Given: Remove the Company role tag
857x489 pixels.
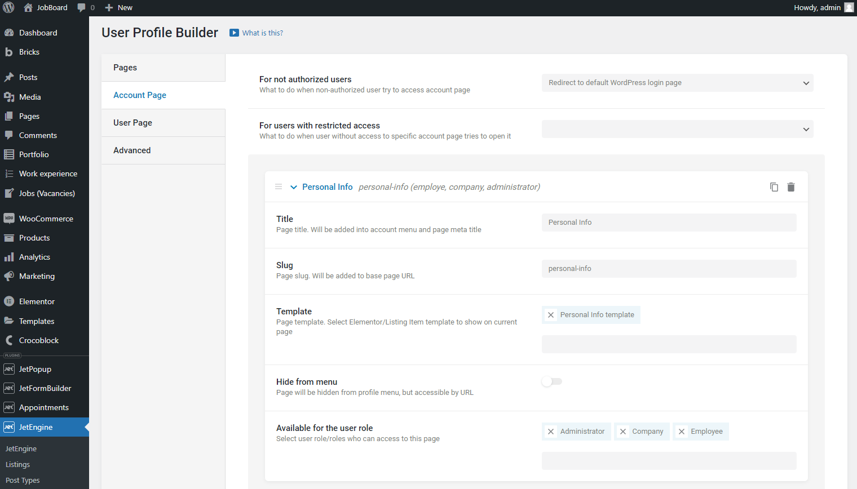Looking at the screenshot, I should coord(623,432).
